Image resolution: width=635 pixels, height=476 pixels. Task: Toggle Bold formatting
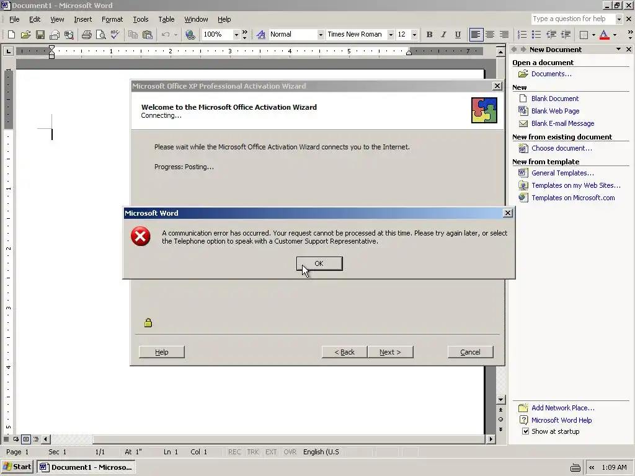pyautogui.click(x=429, y=35)
